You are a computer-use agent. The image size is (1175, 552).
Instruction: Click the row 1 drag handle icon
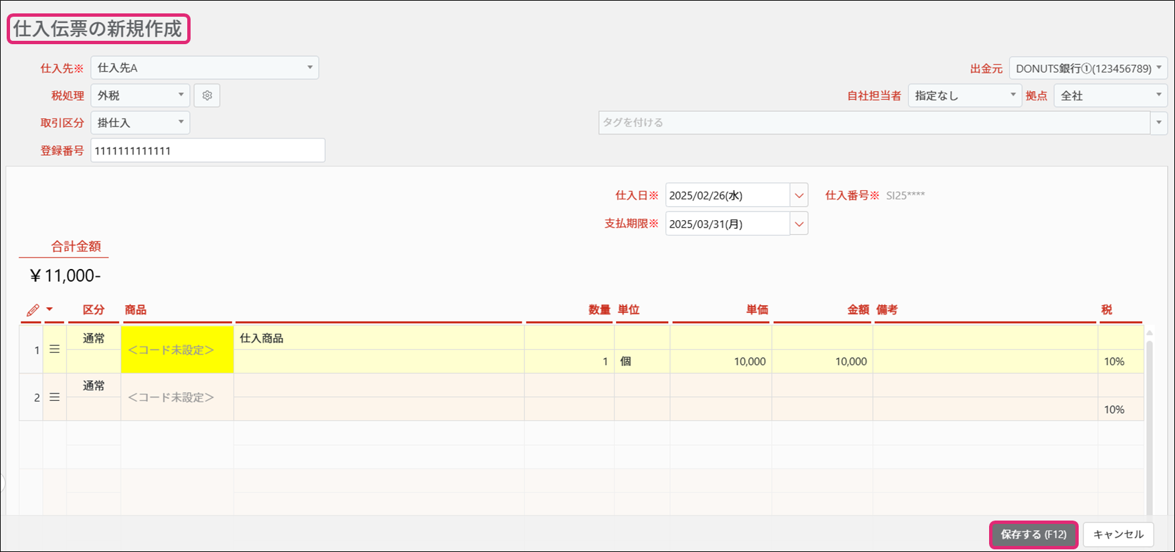click(55, 349)
